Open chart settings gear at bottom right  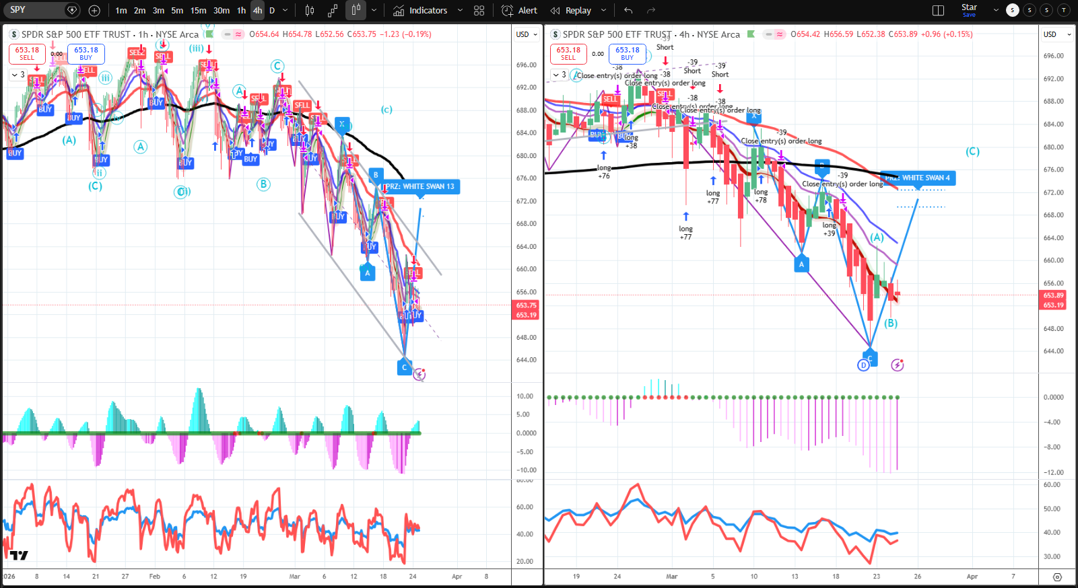[x=1057, y=577]
